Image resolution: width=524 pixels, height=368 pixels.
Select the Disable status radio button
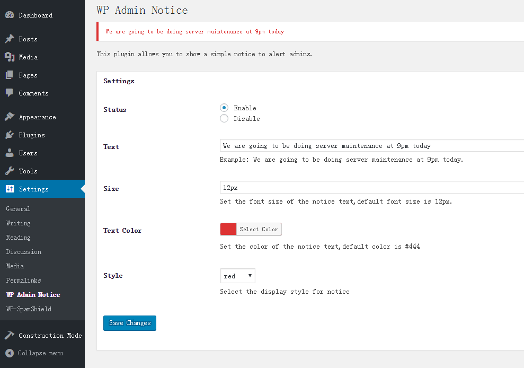coord(224,118)
